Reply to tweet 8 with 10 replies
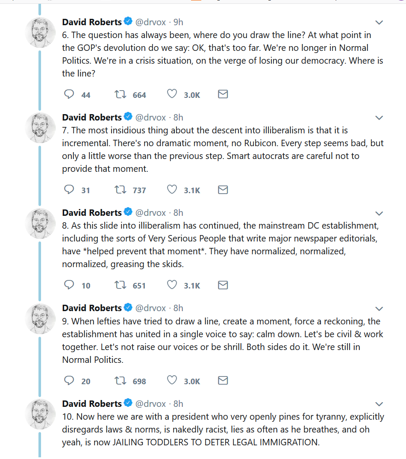 tap(69, 285)
